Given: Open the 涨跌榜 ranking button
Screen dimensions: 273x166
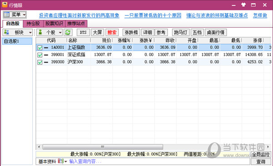Looking at the screenshot, I should 131,32.
